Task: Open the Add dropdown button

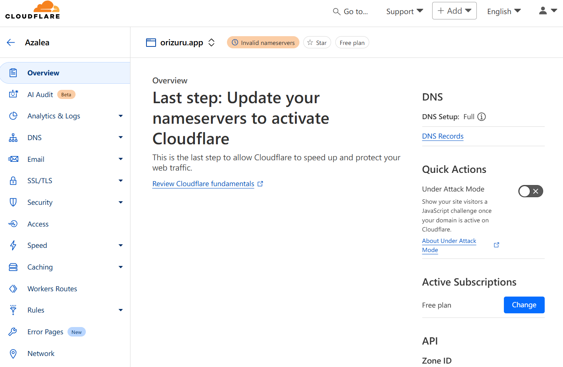Action: 454,11
